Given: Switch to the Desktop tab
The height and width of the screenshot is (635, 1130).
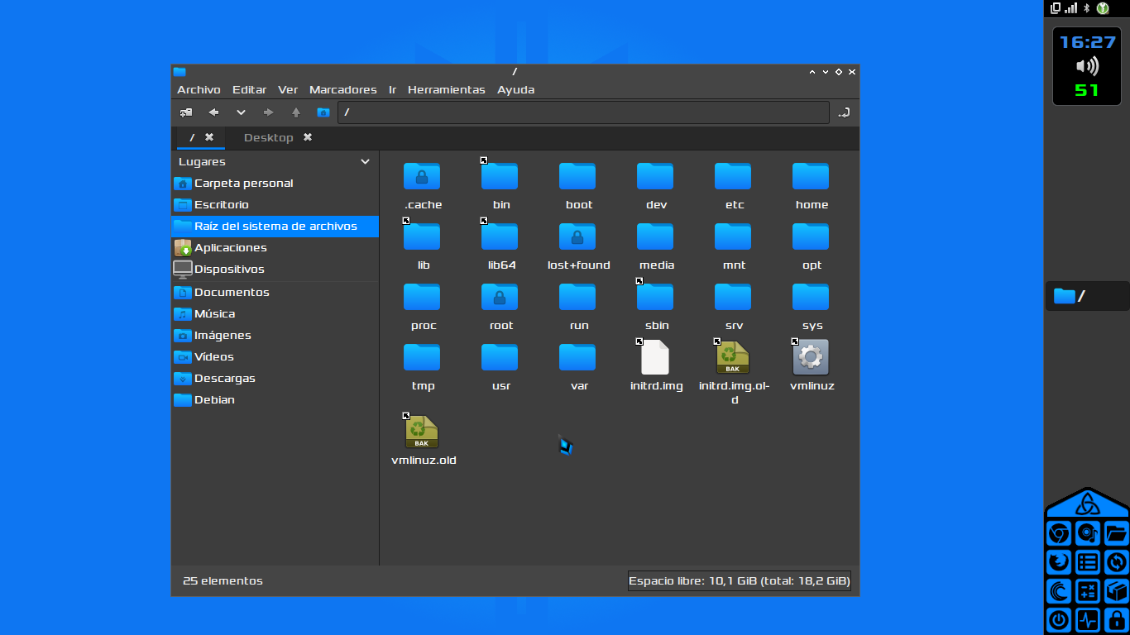Looking at the screenshot, I should [x=268, y=137].
